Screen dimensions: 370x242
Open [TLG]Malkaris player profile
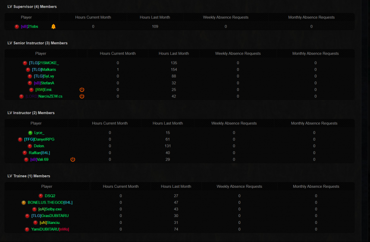(44, 70)
